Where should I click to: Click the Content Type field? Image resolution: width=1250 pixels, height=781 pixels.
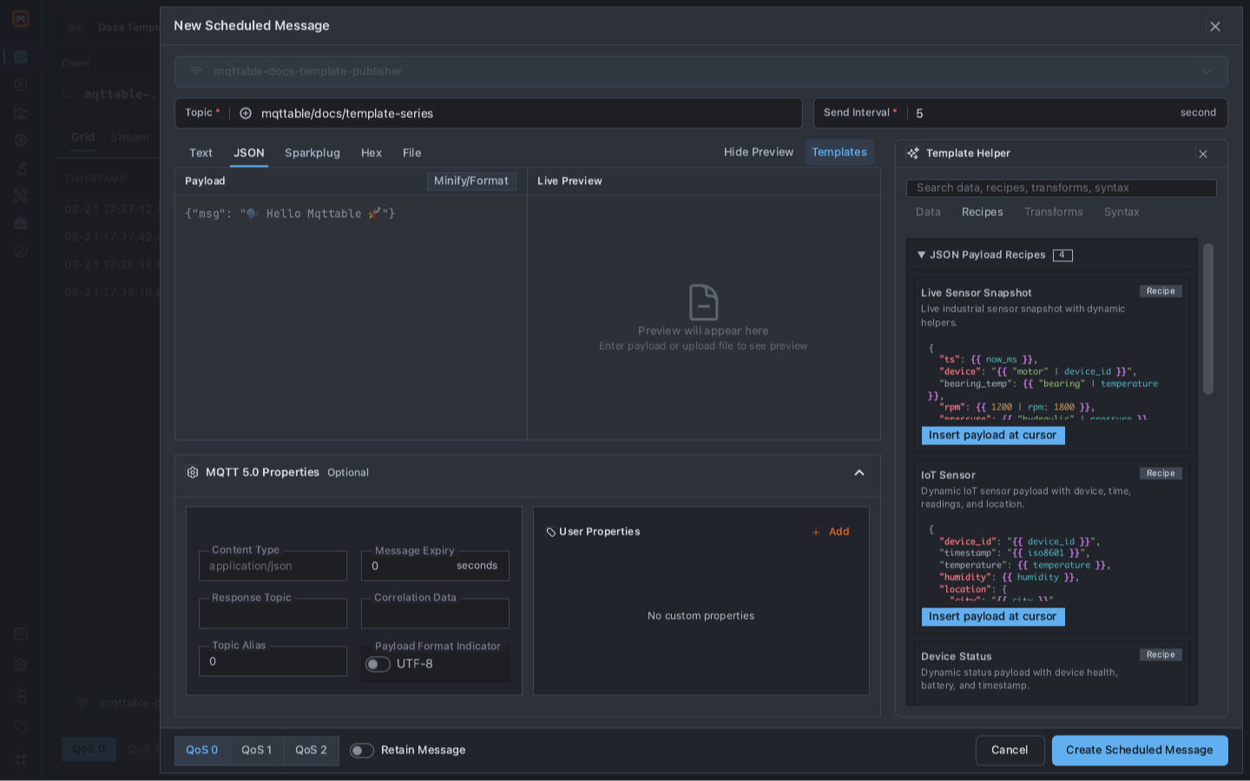[x=273, y=567]
